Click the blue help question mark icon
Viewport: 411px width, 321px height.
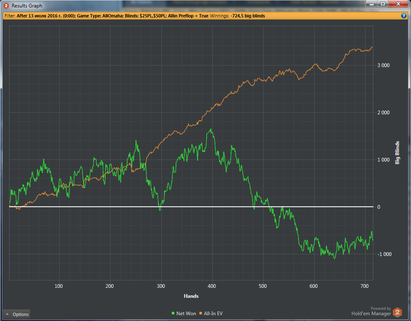point(404,16)
